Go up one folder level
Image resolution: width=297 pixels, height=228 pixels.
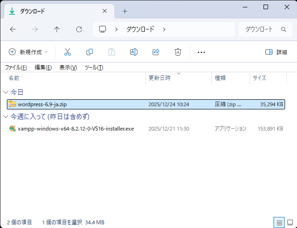57,29
